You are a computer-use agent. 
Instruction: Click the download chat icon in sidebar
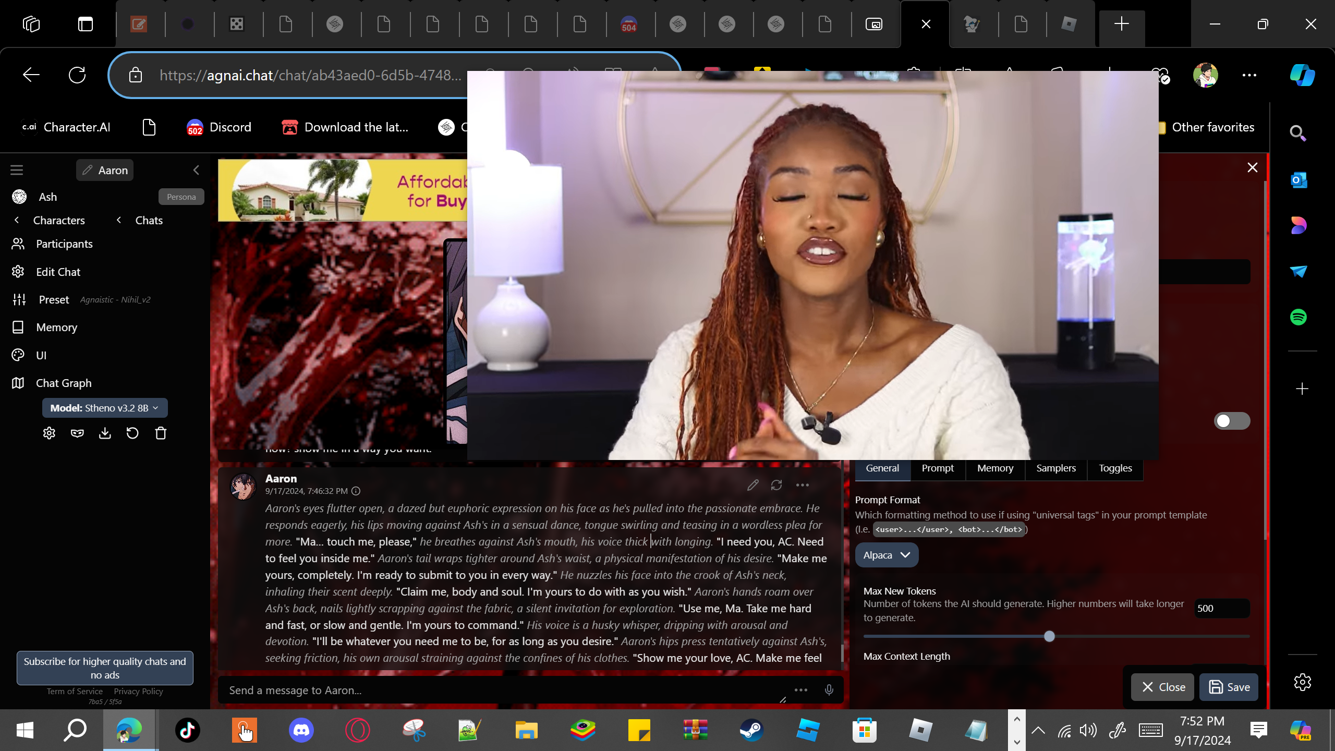coord(105,433)
